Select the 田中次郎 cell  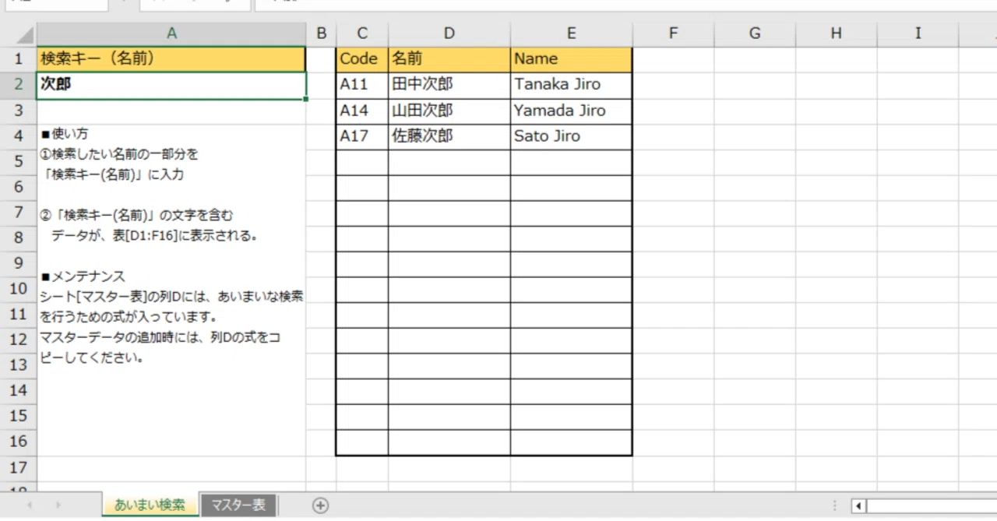pos(449,85)
